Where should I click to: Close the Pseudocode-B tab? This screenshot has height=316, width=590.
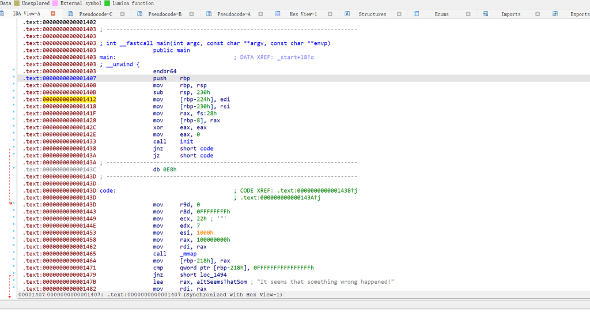pos(192,14)
